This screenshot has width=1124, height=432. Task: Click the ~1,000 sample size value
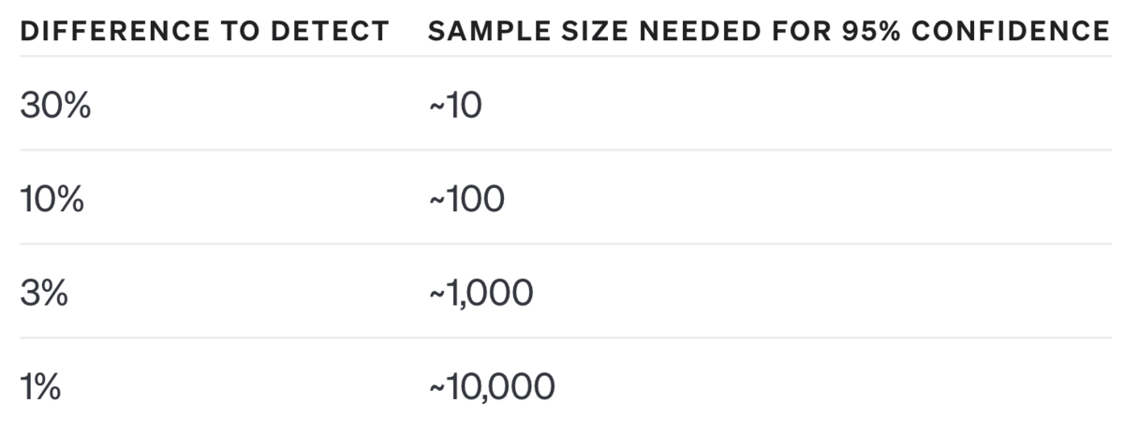481,293
